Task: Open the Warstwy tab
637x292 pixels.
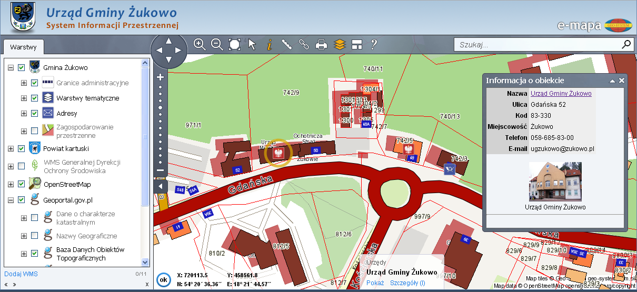Action: [23, 47]
